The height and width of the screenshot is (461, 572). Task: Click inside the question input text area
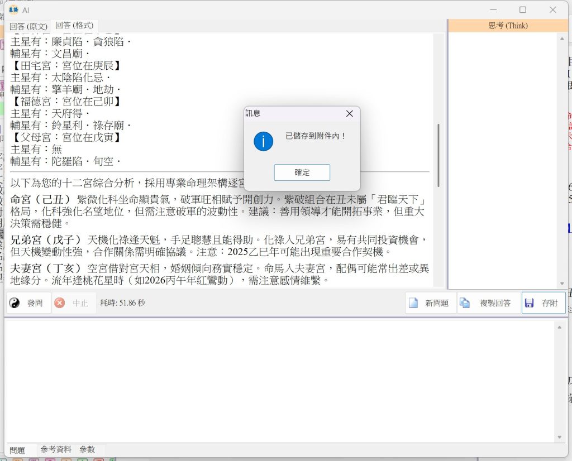(279, 380)
